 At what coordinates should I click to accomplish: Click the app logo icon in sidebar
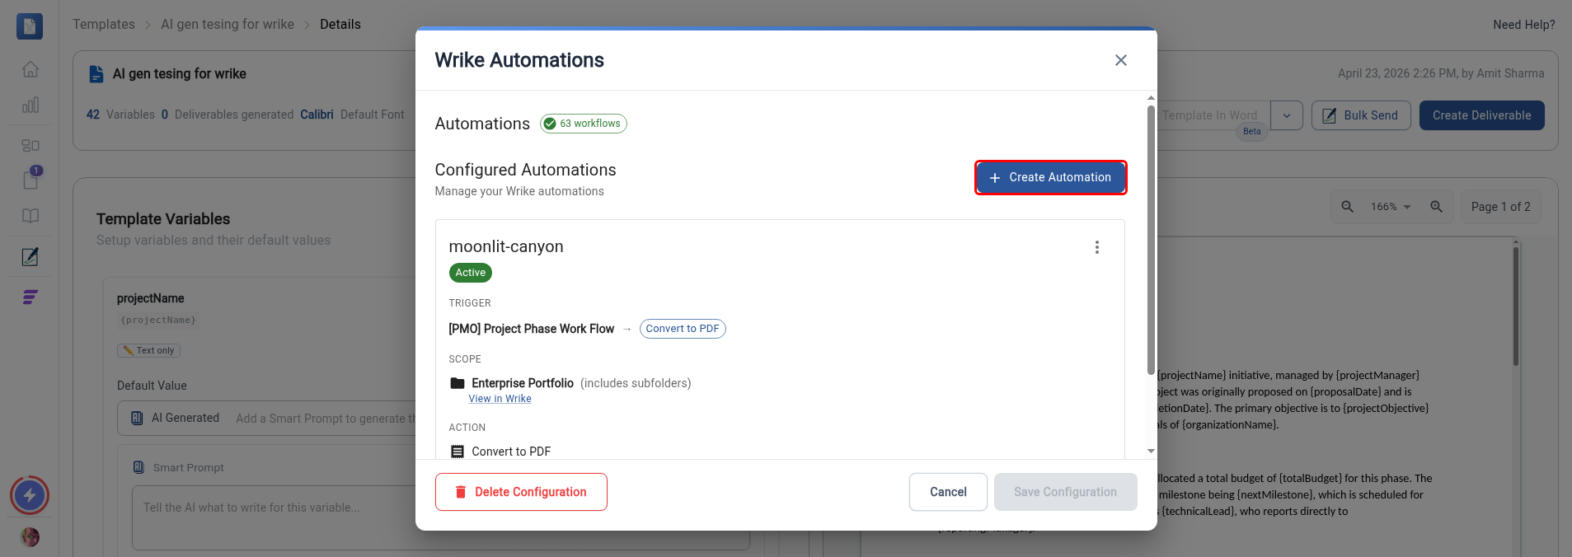(30, 26)
